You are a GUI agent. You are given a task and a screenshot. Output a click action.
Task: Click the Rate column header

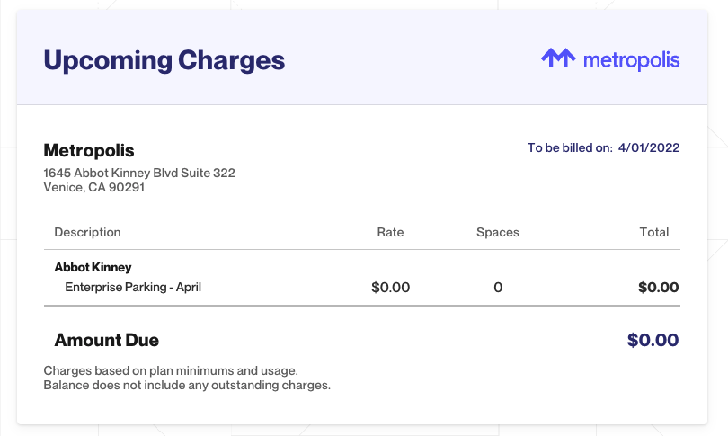(x=390, y=232)
